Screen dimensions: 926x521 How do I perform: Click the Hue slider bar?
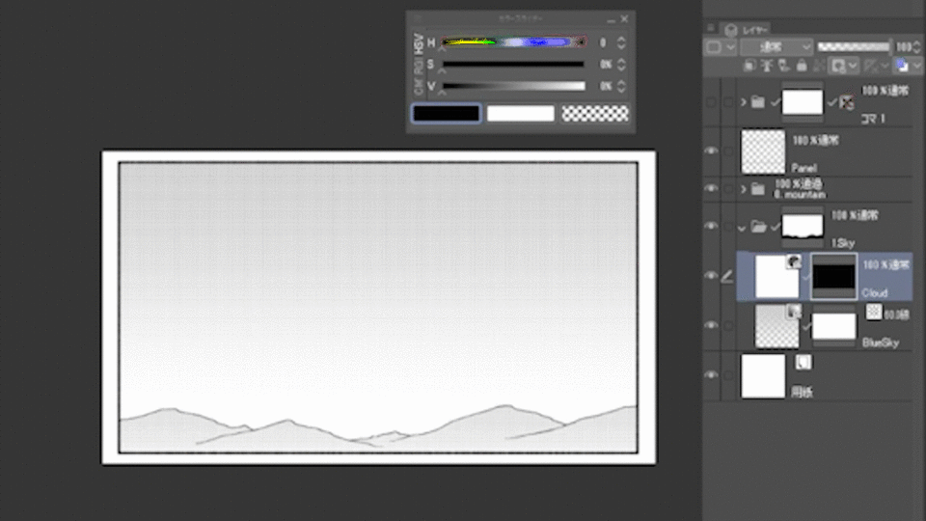[x=514, y=41]
